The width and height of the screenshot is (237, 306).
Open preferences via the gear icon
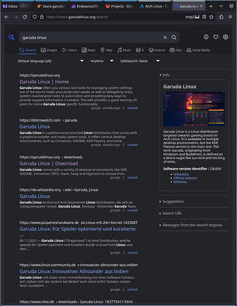(x=225, y=37)
